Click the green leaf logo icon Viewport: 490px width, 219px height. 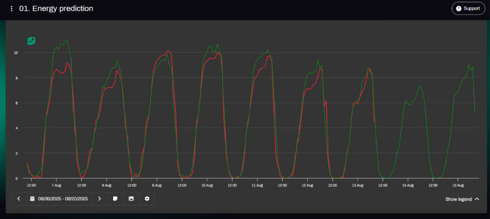coord(31,41)
